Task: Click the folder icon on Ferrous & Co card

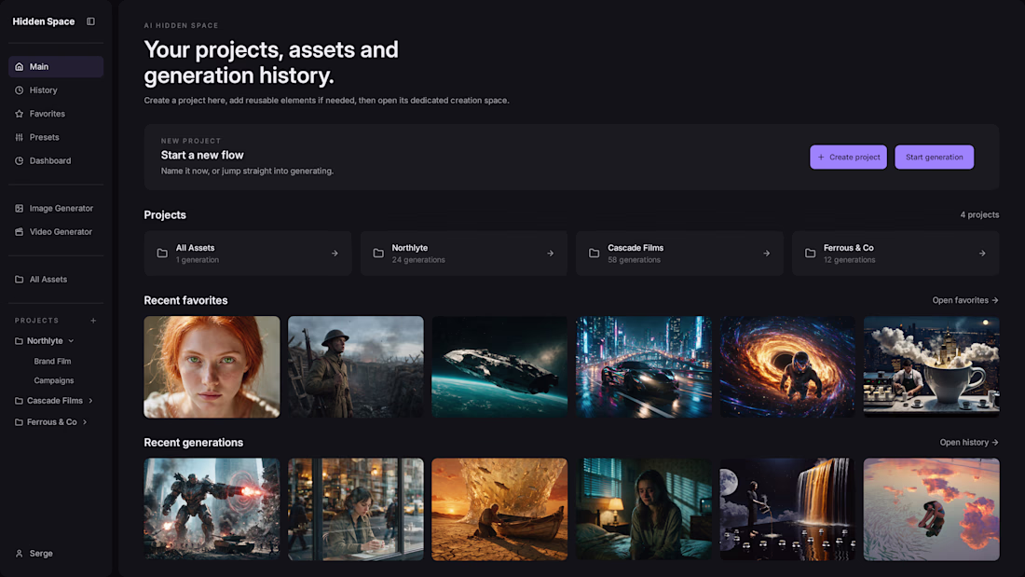Action: click(810, 254)
